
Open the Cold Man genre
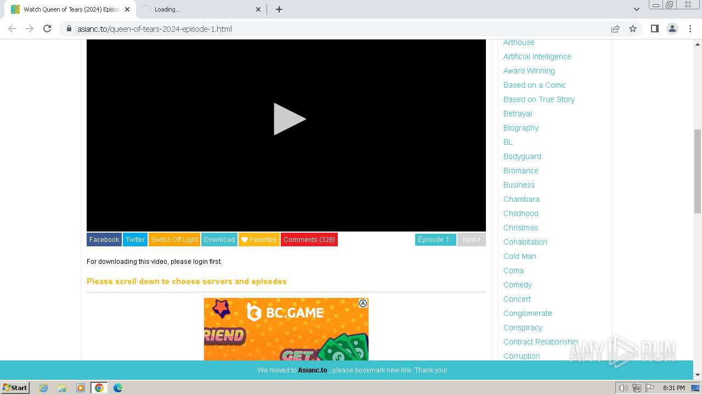520,256
